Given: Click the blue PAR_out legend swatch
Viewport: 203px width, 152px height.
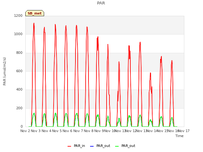Looking at the screenshot, I should 92,146.
